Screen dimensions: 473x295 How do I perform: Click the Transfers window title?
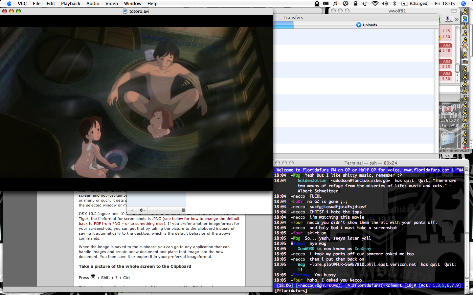(x=293, y=18)
